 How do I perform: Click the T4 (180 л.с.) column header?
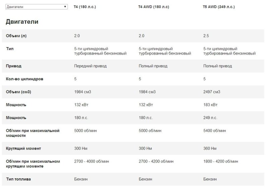pos(85,7)
